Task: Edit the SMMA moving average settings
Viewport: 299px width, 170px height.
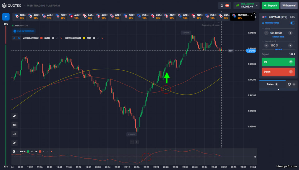Action: click(x=57, y=38)
